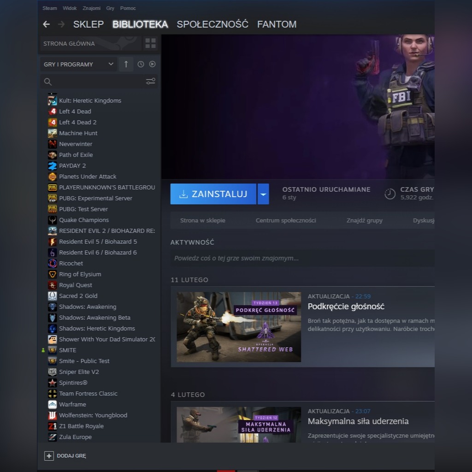Image resolution: width=472 pixels, height=472 pixels.
Task: Click the plus icon beside Dodaj grę
Action: pos(49,456)
